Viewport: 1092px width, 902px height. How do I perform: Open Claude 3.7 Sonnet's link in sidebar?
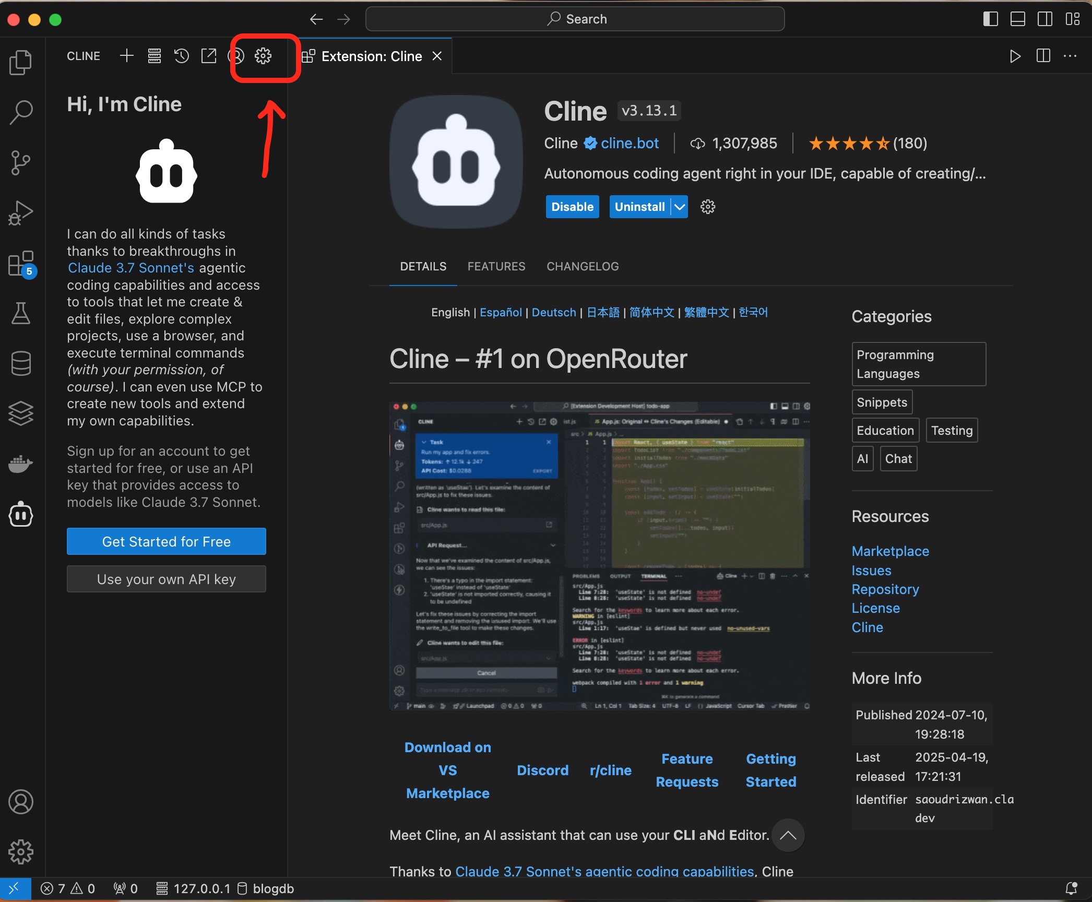[x=131, y=268]
